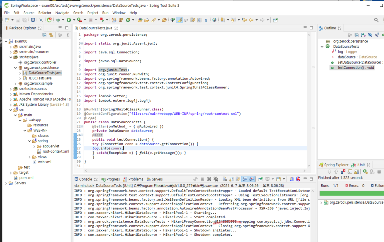Click Minimize on the editor area
Image resolution: width=384 pixels, height=242 pixels.
tap(305, 28)
